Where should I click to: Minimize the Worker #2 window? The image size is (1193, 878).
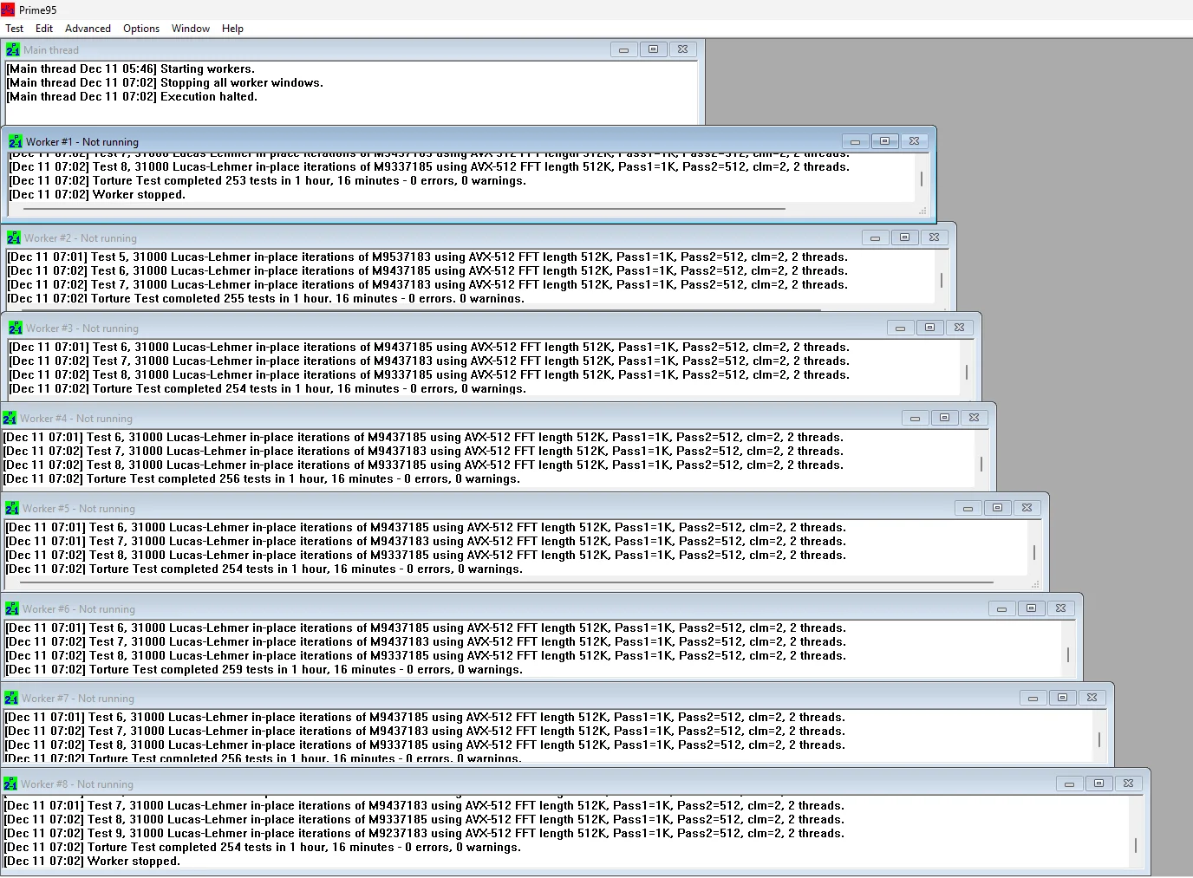click(875, 237)
